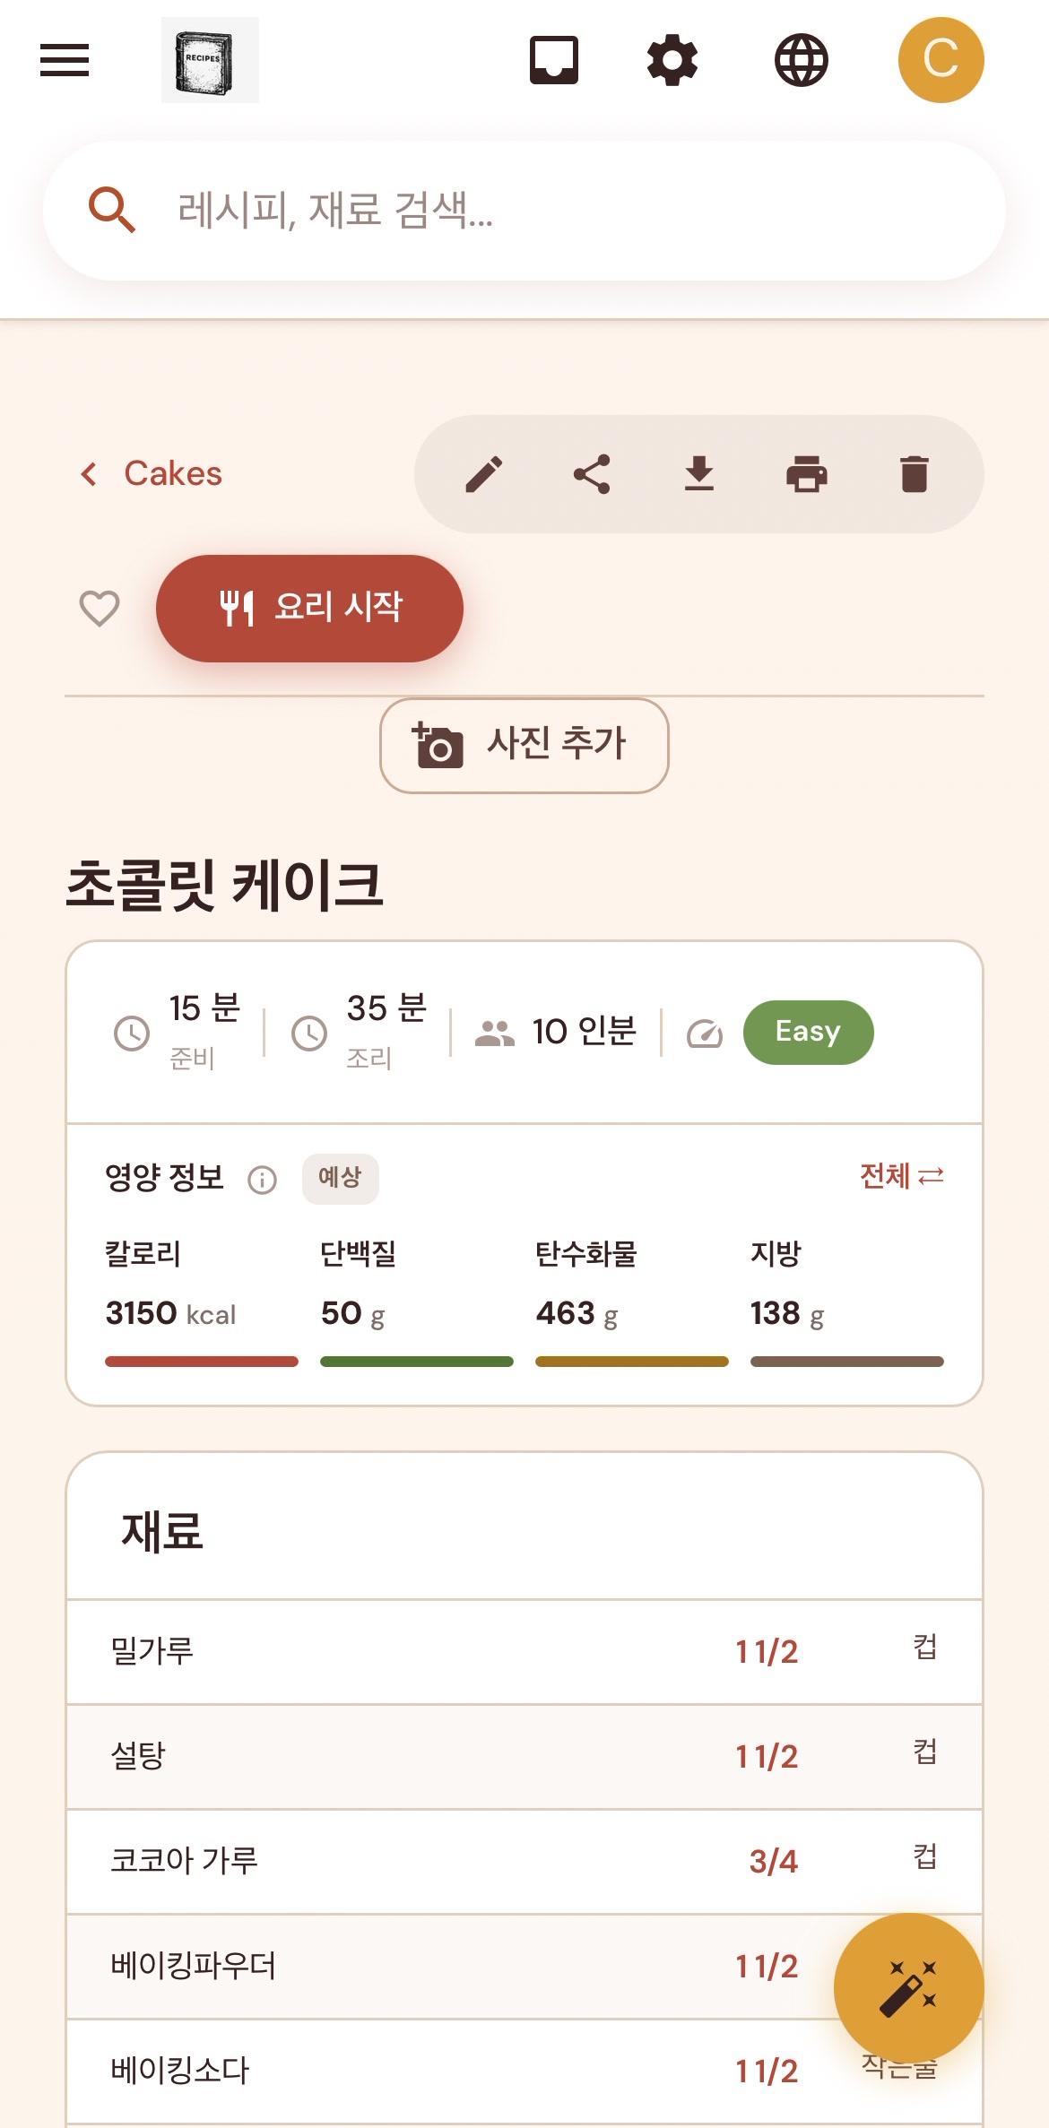Click the 요리 시작 button
Viewport: 1049px width, 2128px height.
pyautogui.click(x=309, y=609)
